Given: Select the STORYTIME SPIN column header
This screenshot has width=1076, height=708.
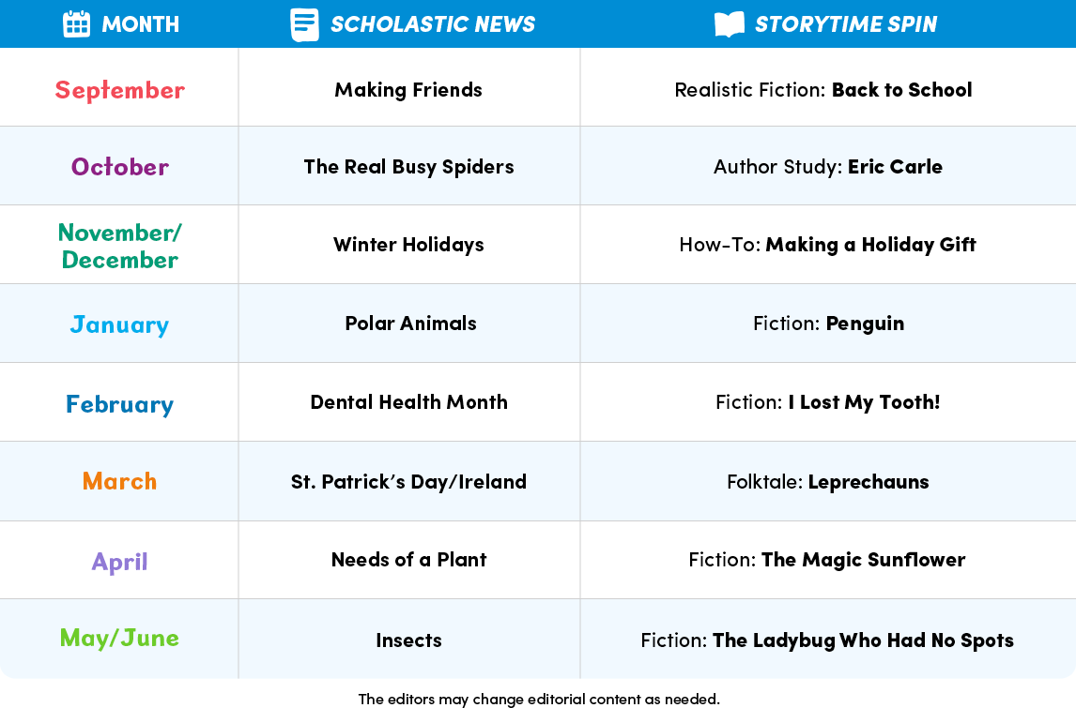Looking at the screenshot, I should [x=846, y=24].
